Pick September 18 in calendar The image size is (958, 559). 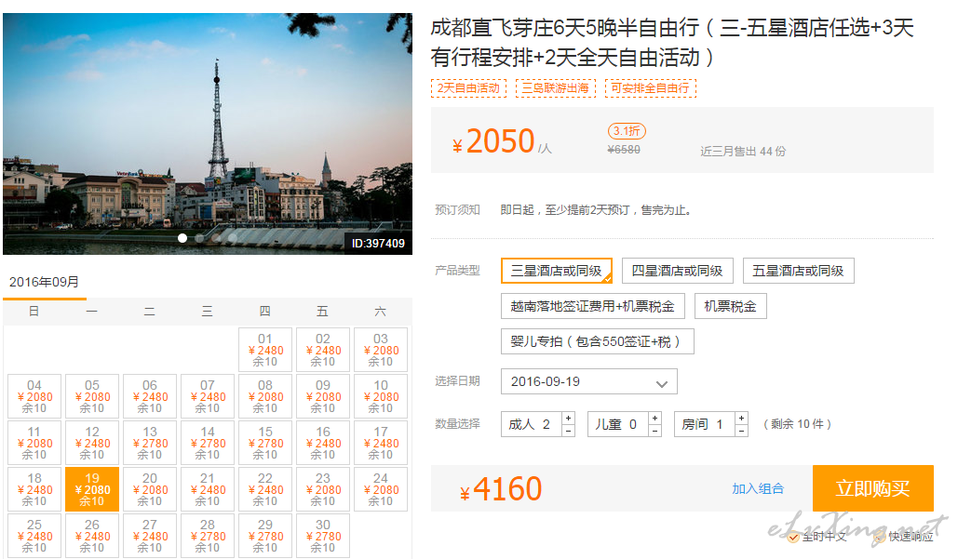[34, 489]
